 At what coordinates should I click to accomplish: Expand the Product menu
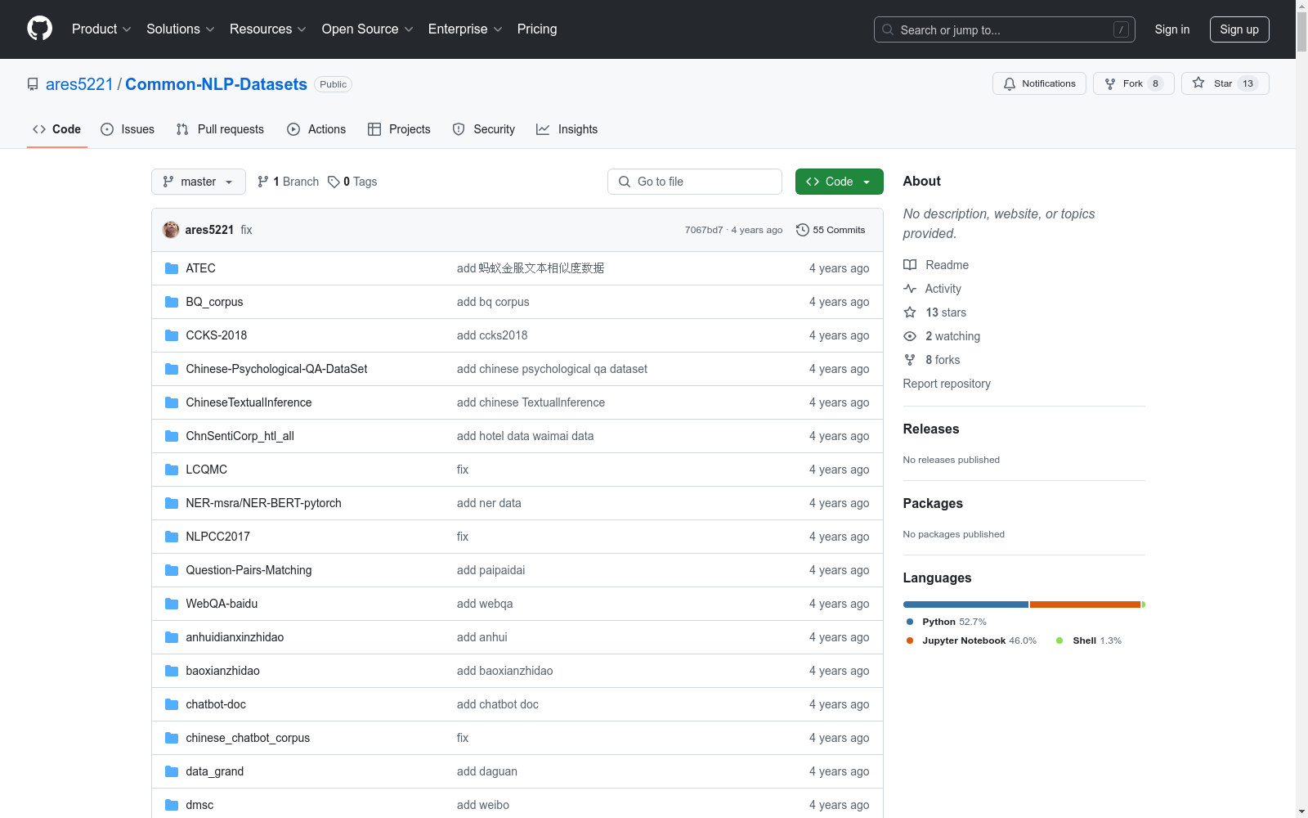[x=101, y=29]
